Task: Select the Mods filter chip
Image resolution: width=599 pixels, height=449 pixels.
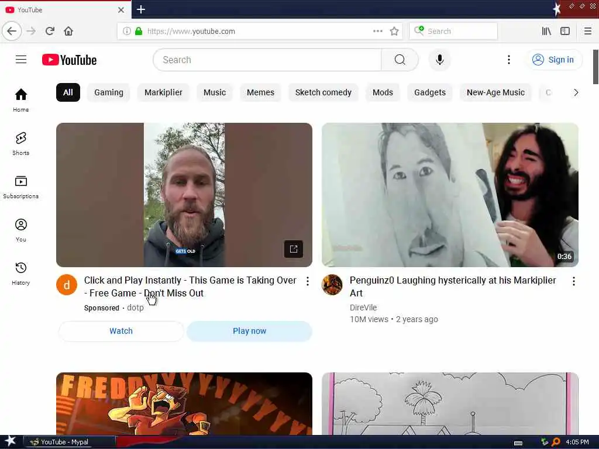Action: (x=383, y=92)
